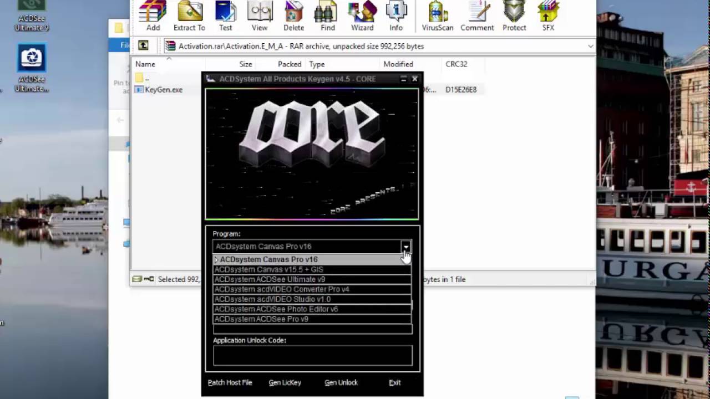Viewport: 710px width, 399px height.
Task: Collapse the Program dropdown arrow
Action: pyautogui.click(x=406, y=246)
